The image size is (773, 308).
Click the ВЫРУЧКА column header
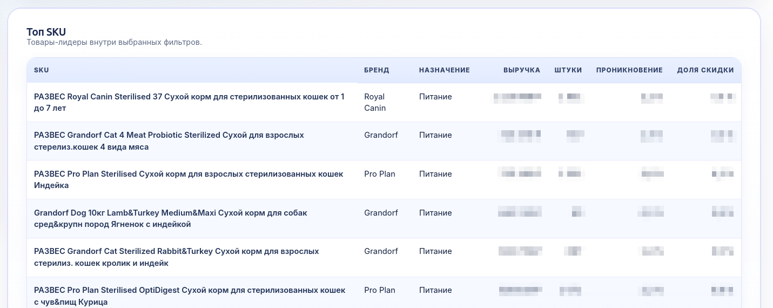pos(522,70)
